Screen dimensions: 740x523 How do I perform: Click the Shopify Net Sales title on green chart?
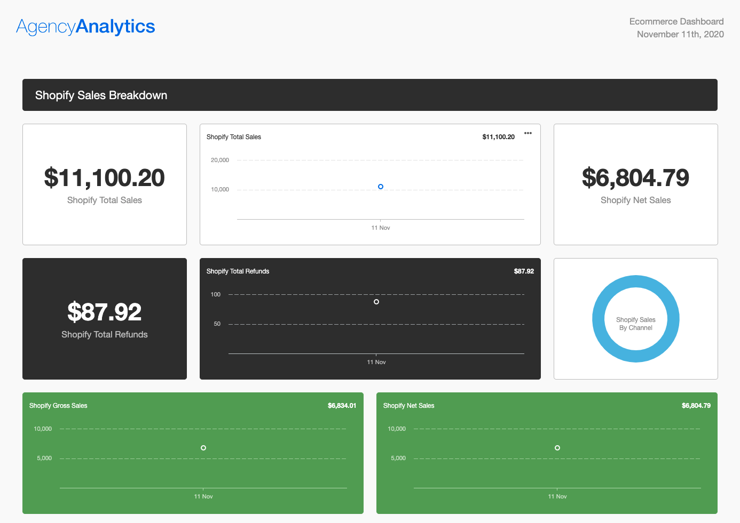coord(408,406)
